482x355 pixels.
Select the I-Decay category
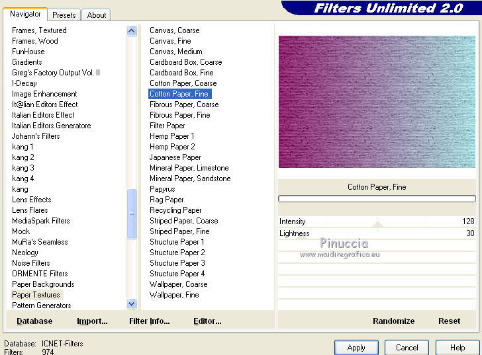coord(24,83)
